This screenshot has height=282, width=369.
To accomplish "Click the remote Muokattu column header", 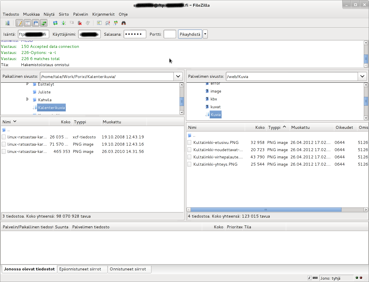I will pyautogui.click(x=312, y=127).
